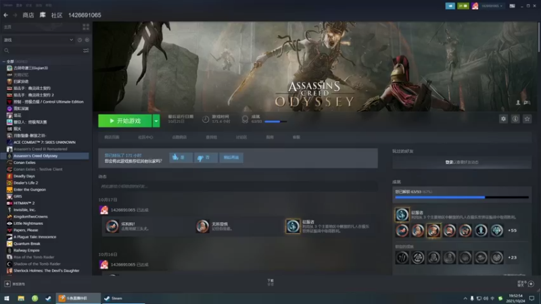Open the play options dropdown arrow
541x304 pixels.
tap(156, 121)
